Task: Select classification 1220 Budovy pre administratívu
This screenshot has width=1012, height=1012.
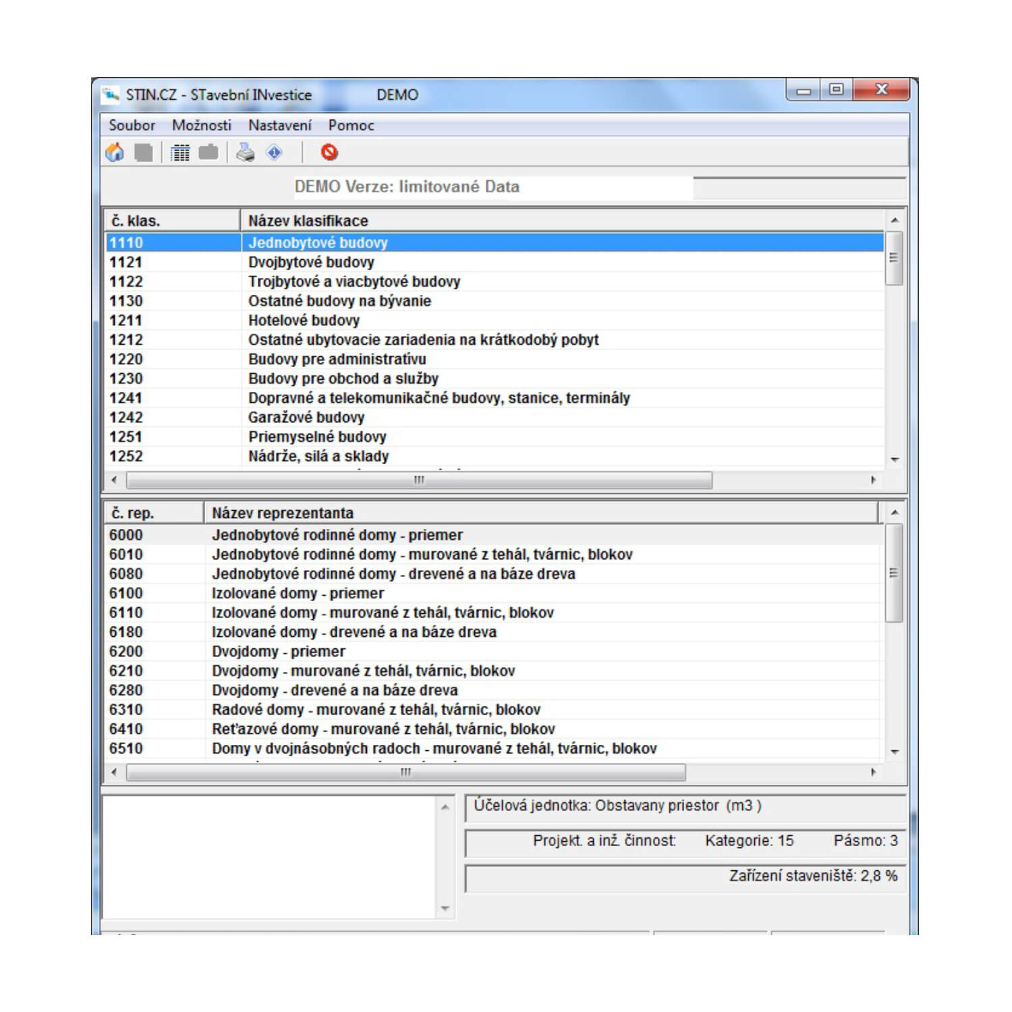Action: [337, 359]
